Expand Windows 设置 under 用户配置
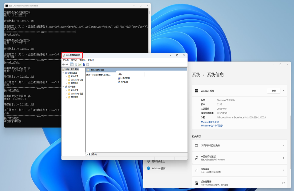The height and width of the screenshot is (191, 294). point(66,94)
